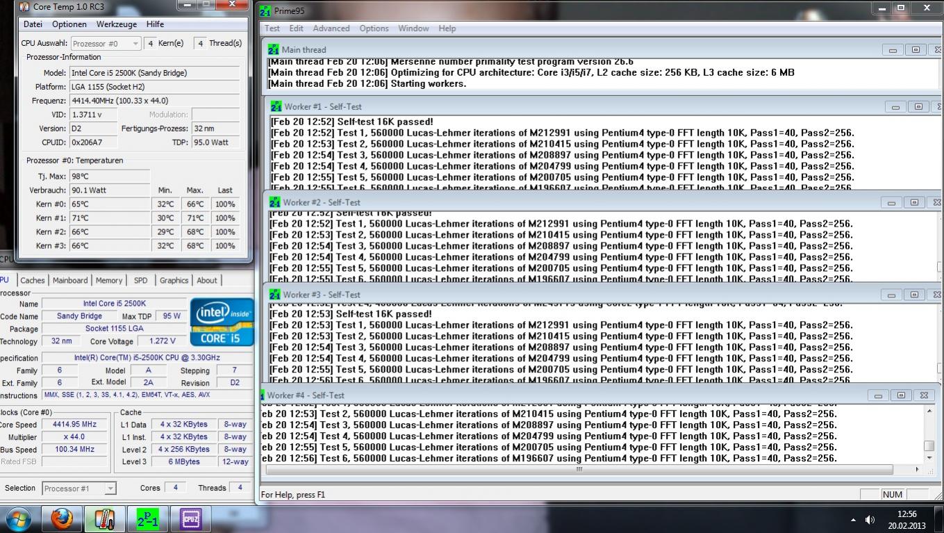Minimize the Worker #1 child window
Viewport: 944px width, 533px height.
coord(895,107)
